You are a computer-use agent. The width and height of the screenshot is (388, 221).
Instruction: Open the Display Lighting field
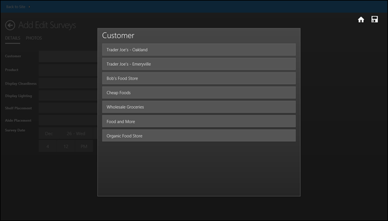[x=68, y=96]
